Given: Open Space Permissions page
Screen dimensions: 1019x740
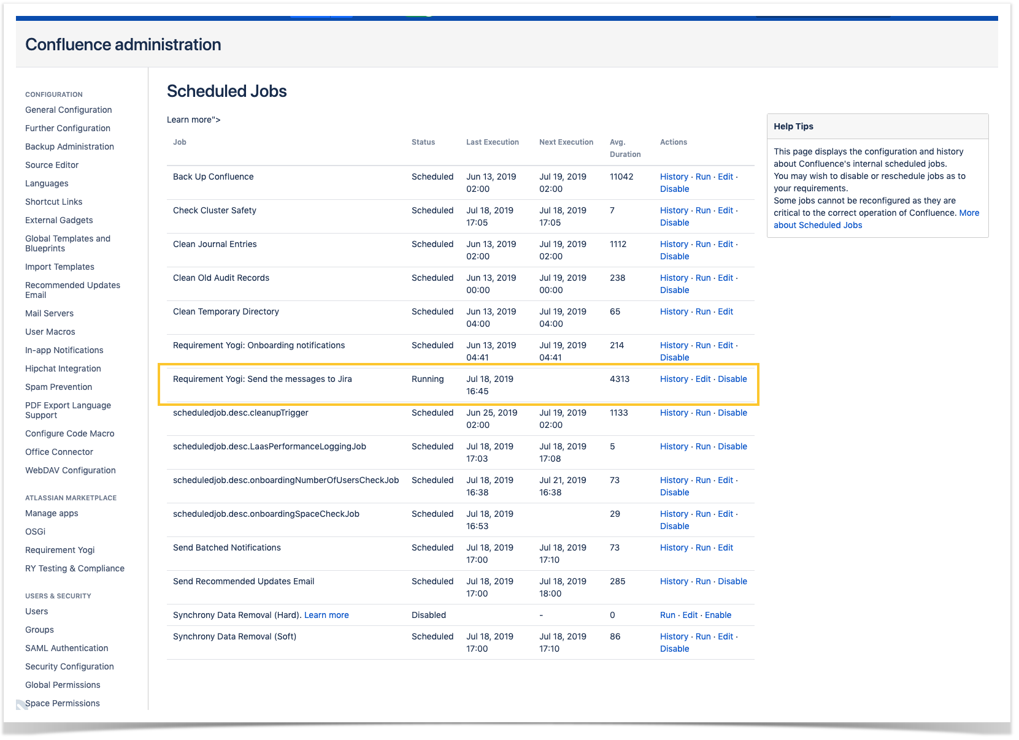Looking at the screenshot, I should click(62, 703).
